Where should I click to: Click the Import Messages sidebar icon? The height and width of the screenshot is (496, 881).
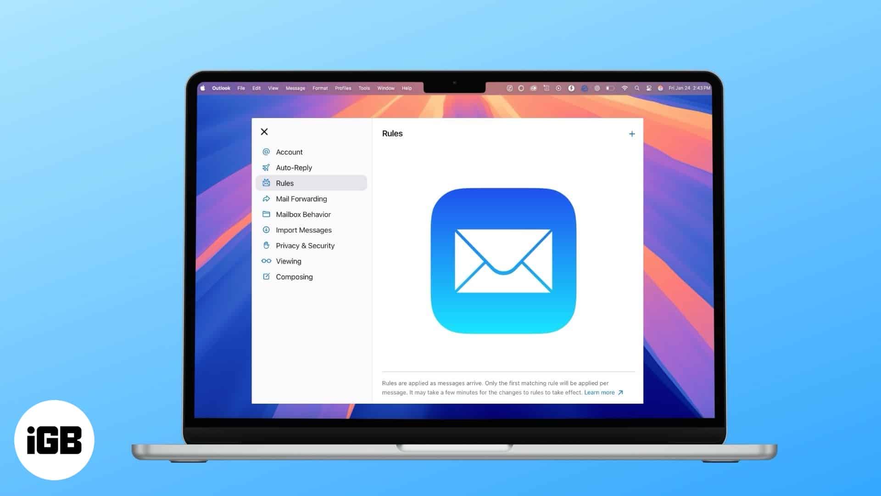click(x=266, y=230)
